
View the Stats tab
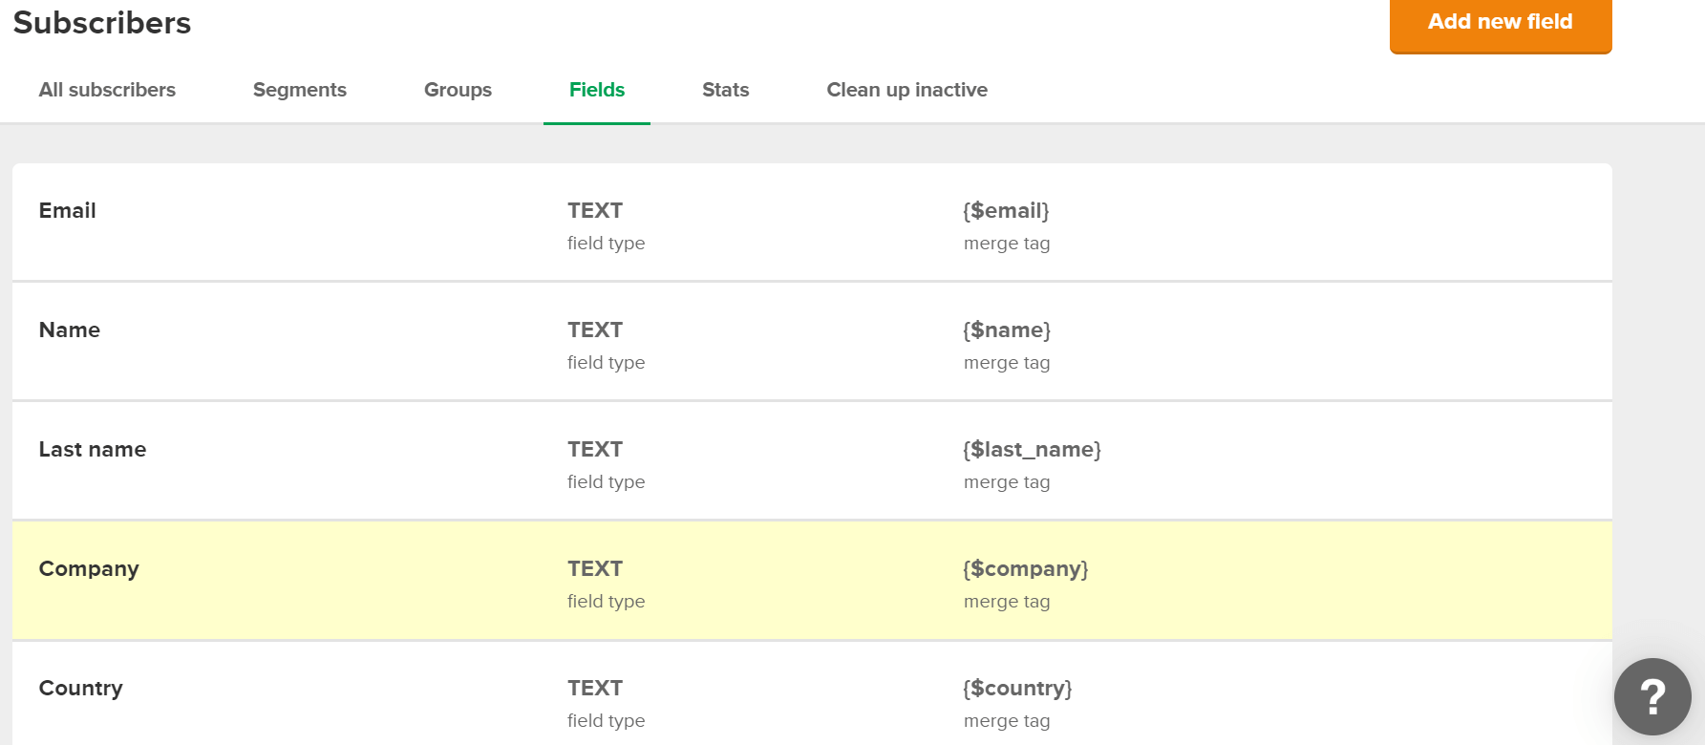(x=726, y=90)
